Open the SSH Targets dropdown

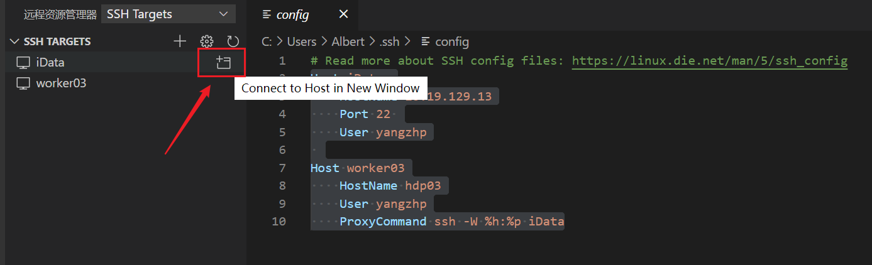click(168, 14)
